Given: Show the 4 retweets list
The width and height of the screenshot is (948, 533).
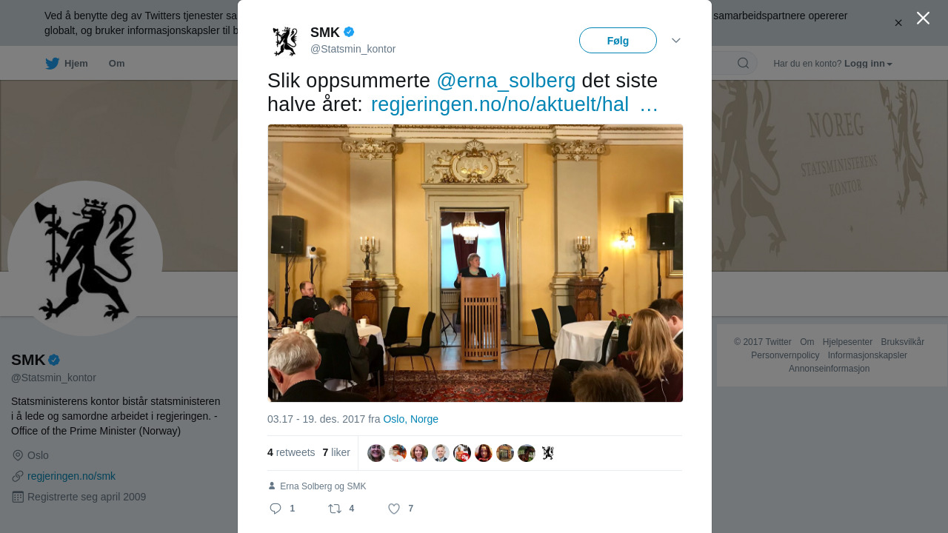Looking at the screenshot, I should pyautogui.click(x=291, y=452).
